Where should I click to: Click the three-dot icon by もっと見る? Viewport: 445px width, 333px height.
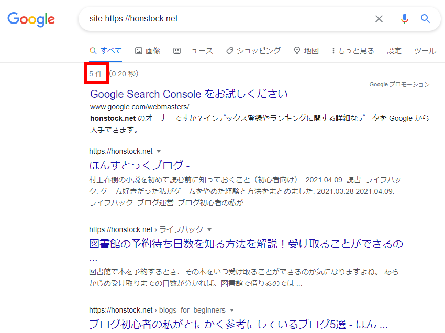[333, 51]
